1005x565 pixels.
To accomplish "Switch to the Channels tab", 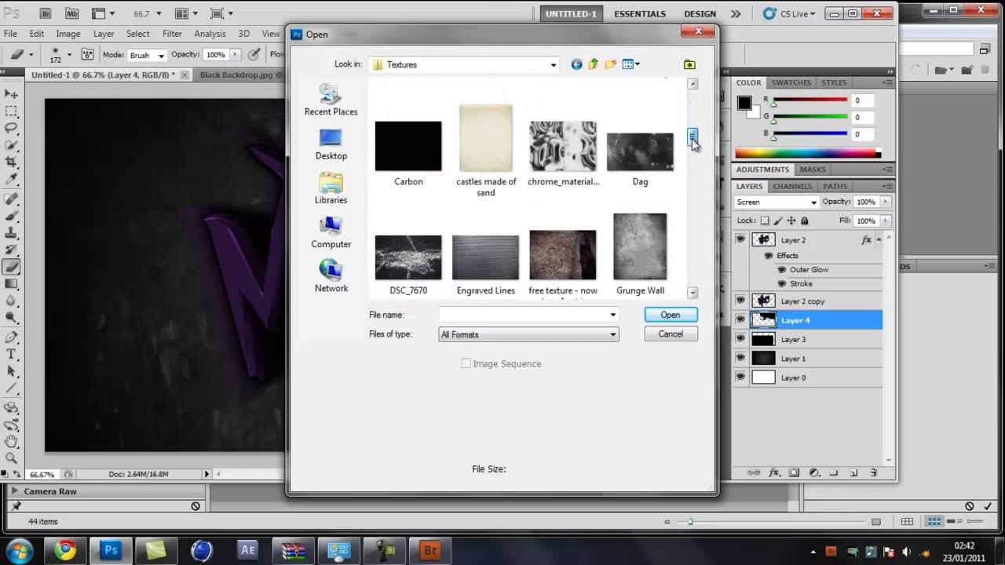I will [792, 186].
